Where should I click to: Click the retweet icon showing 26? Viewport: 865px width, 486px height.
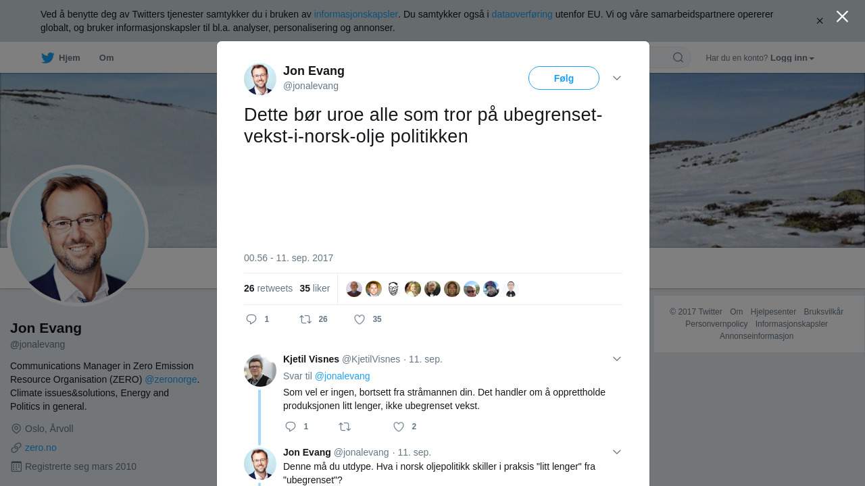305,319
